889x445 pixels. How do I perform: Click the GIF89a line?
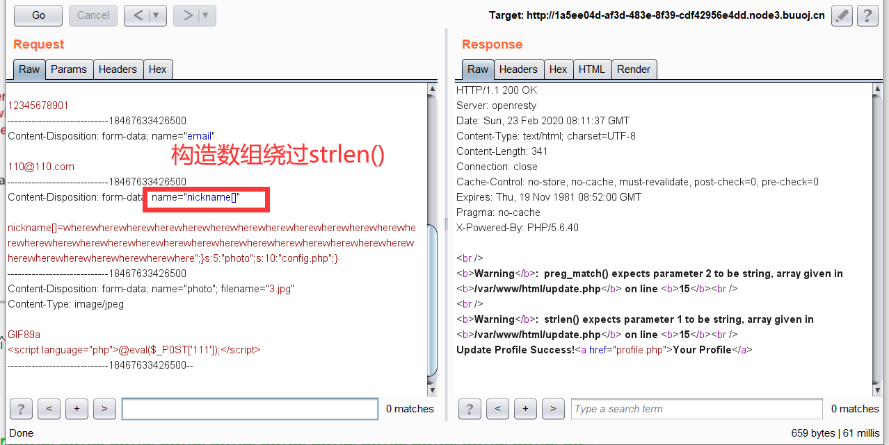click(x=24, y=335)
